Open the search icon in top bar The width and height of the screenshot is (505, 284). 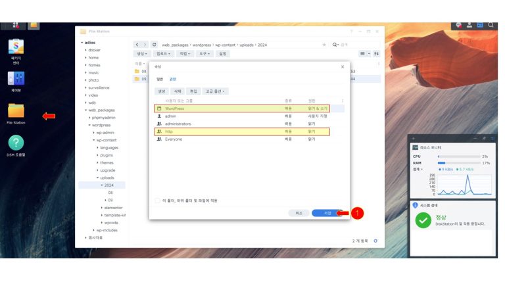click(x=491, y=25)
